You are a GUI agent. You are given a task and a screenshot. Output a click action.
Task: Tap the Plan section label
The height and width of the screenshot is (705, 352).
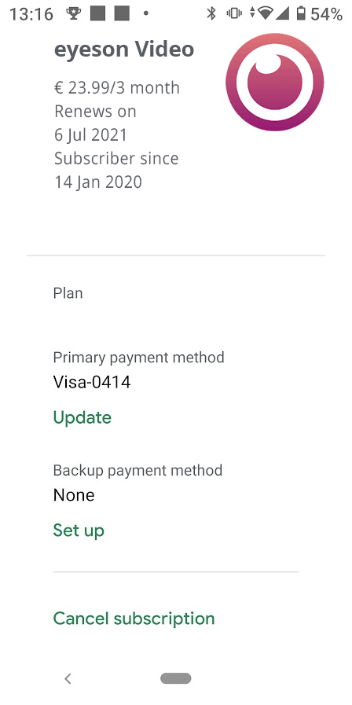tap(68, 293)
